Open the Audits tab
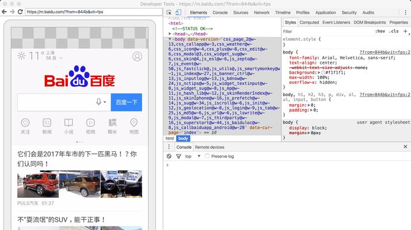Image resolution: width=411 pixels, height=230 pixels. [x=368, y=13]
